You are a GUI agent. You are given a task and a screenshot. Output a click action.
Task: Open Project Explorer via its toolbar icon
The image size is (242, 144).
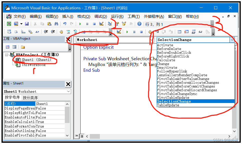110,24
